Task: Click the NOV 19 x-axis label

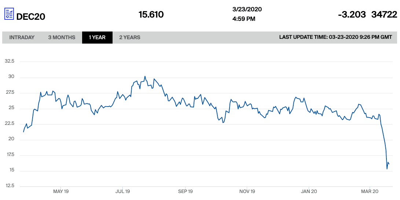Action: click(247, 192)
